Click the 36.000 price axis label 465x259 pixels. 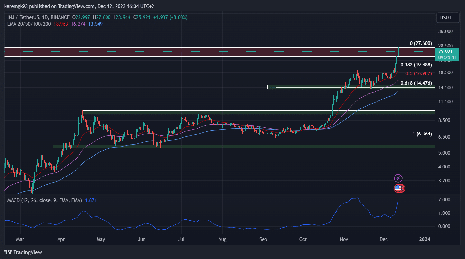[445, 31]
